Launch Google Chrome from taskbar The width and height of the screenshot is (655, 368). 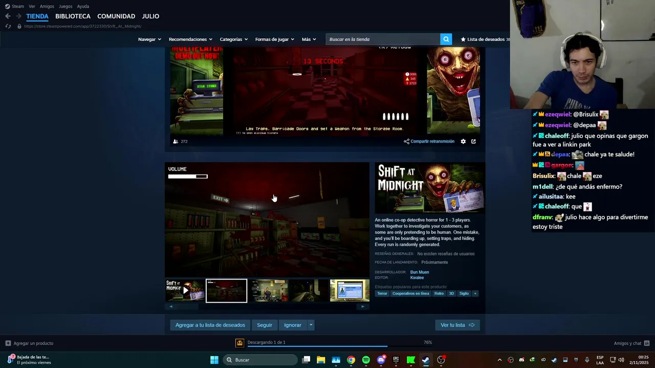click(x=351, y=360)
